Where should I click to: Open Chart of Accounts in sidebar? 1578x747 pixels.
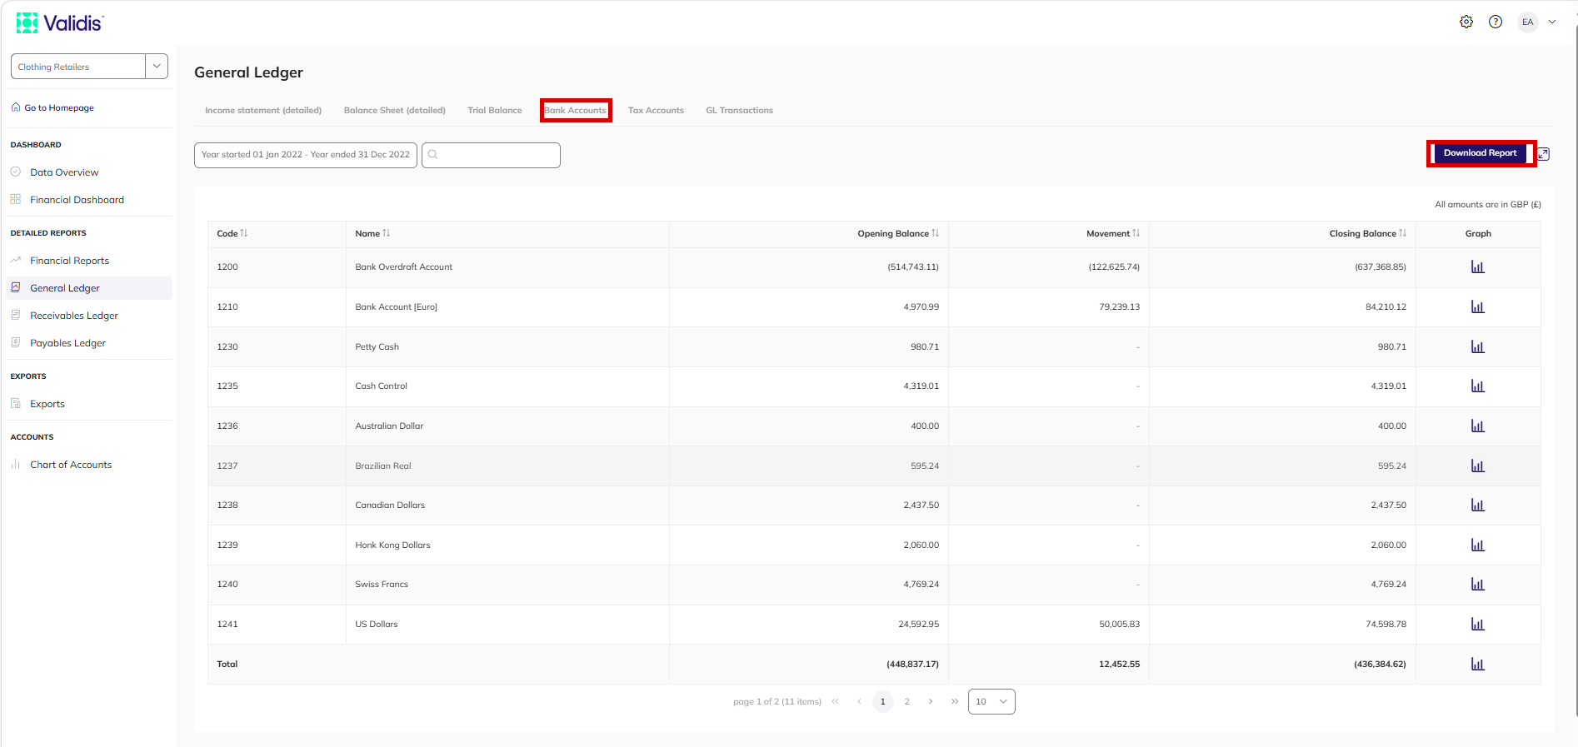click(x=71, y=465)
